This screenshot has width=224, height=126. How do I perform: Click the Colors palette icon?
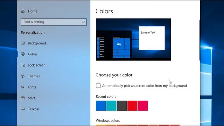(23, 54)
